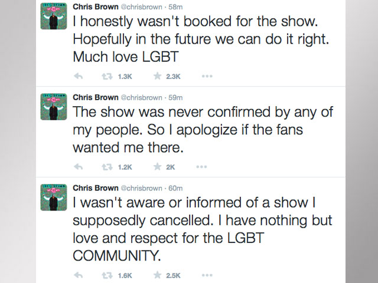Reply to 'LGBT COMMUNITY' tweet
378x283 pixels.
point(79,275)
